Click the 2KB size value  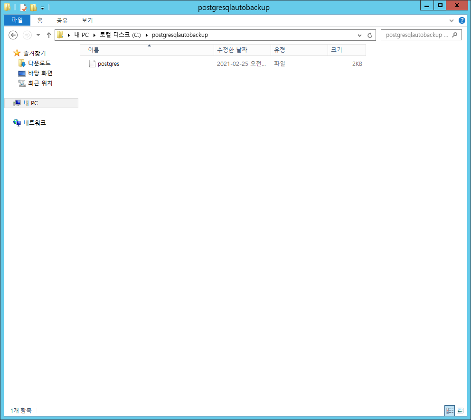[357, 64]
